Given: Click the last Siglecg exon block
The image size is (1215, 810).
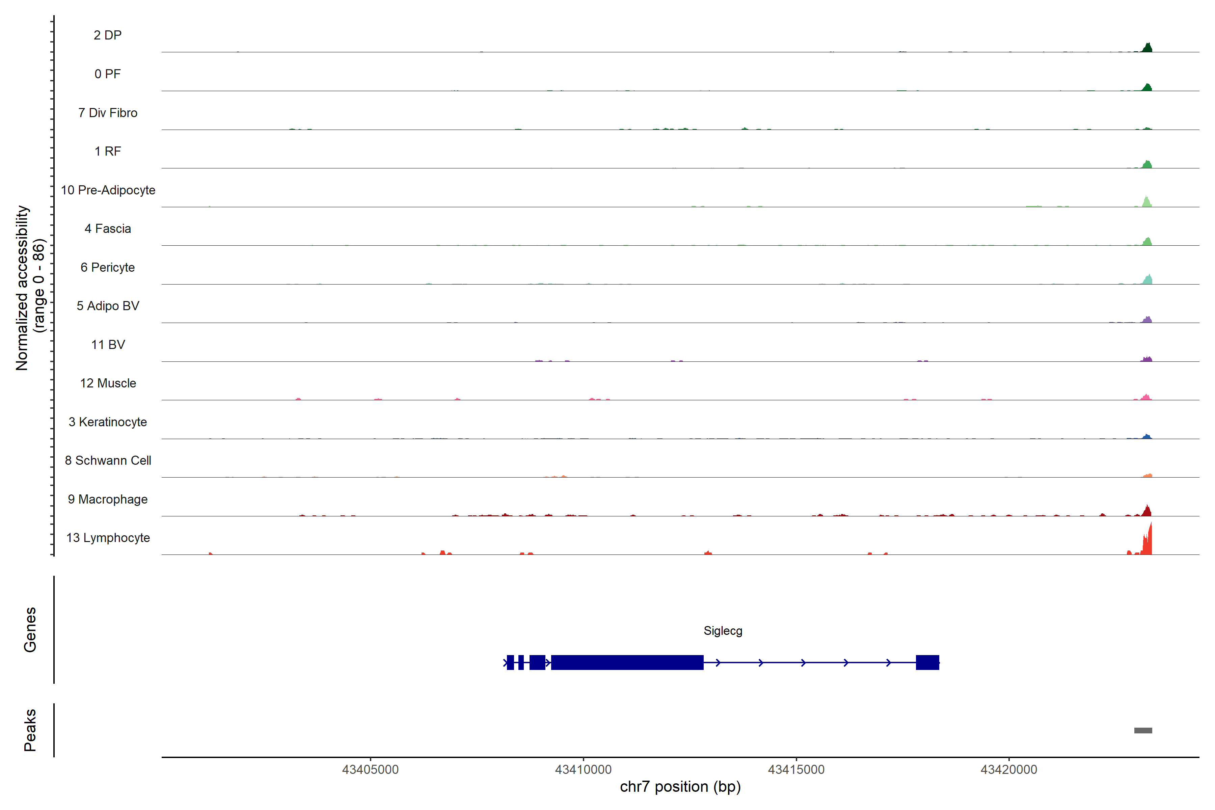Looking at the screenshot, I should pos(927,662).
